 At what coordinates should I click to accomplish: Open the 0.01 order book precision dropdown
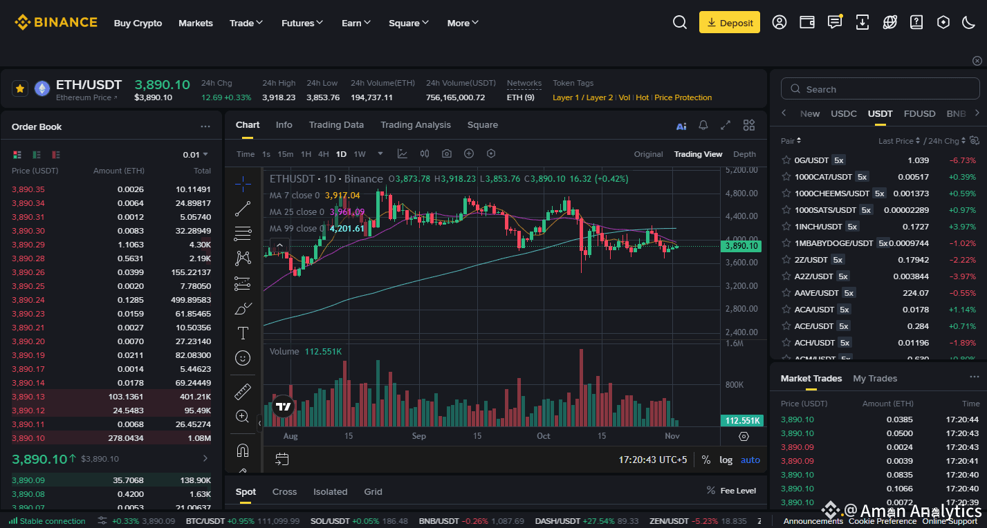pos(196,154)
